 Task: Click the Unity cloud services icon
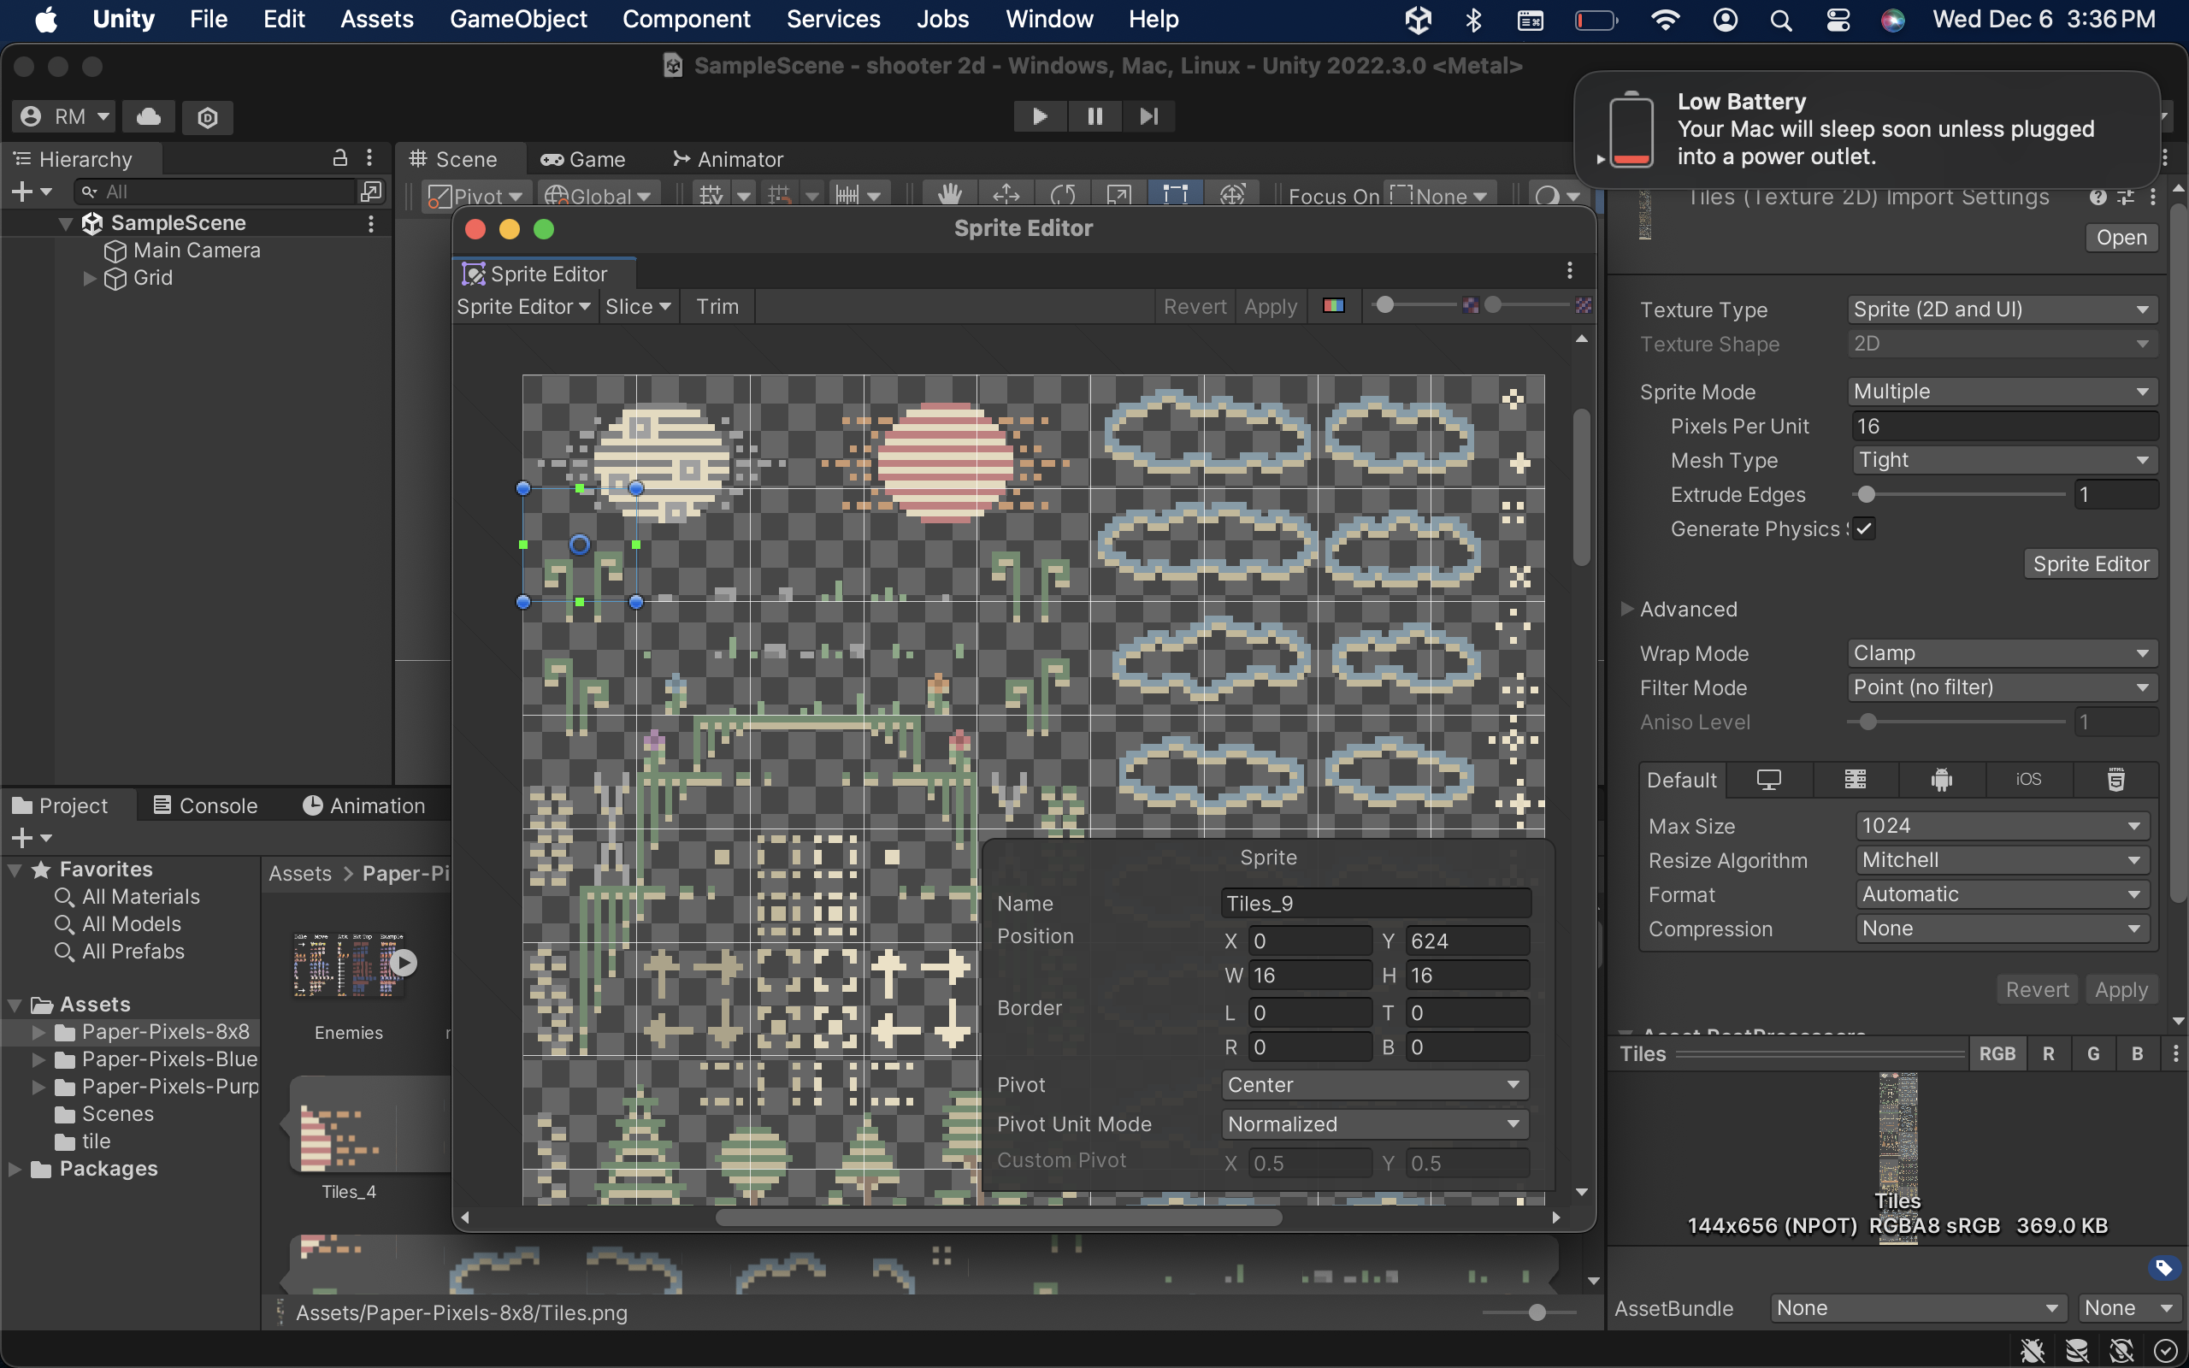tap(150, 117)
